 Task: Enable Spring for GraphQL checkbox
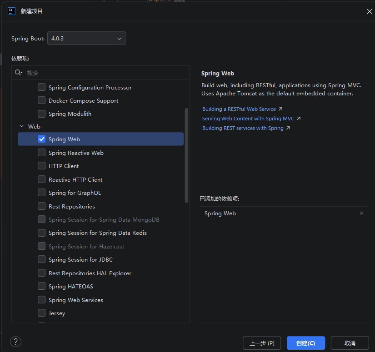pyautogui.click(x=42, y=193)
